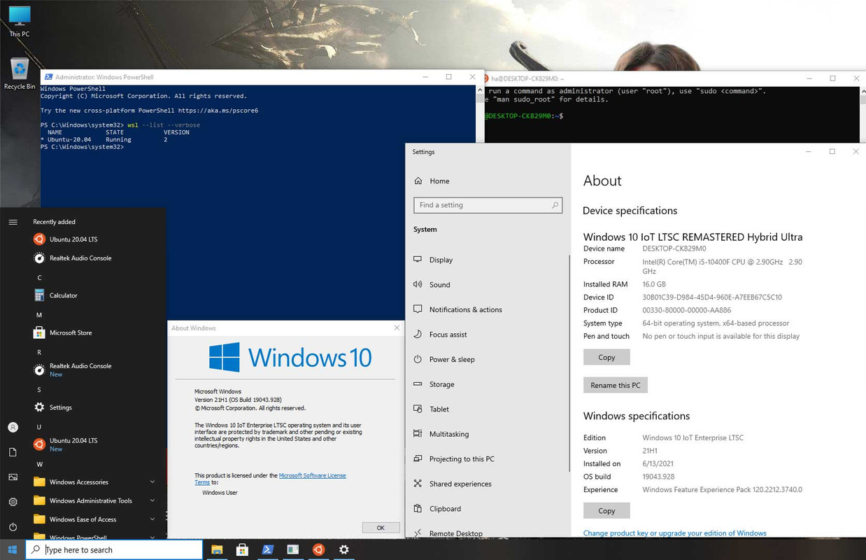Image resolution: width=866 pixels, height=560 pixels.
Task: Click the Settings gear taskbar icon
Action: pyautogui.click(x=343, y=549)
